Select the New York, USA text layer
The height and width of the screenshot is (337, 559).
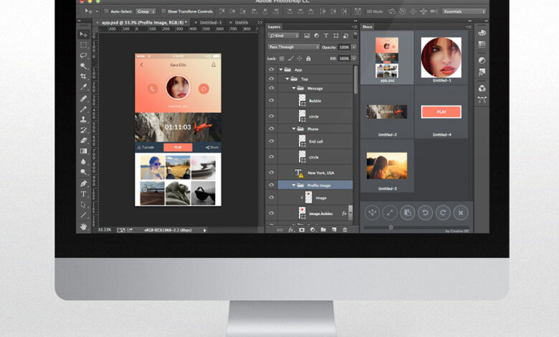click(x=321, y=173)
